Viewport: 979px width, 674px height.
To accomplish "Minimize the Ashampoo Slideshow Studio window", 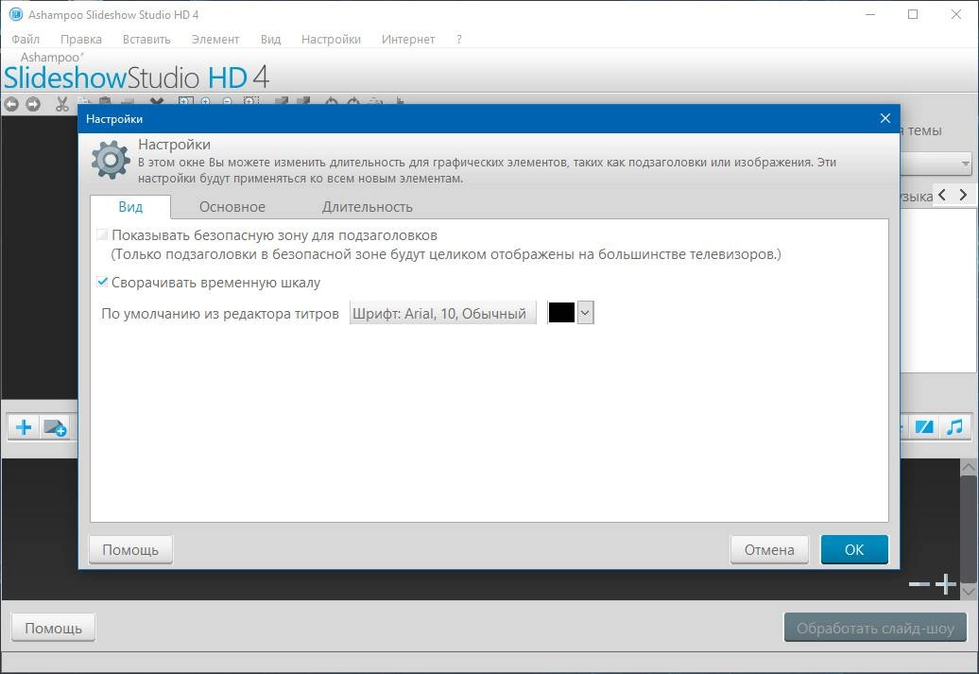I will pos(871,14).
